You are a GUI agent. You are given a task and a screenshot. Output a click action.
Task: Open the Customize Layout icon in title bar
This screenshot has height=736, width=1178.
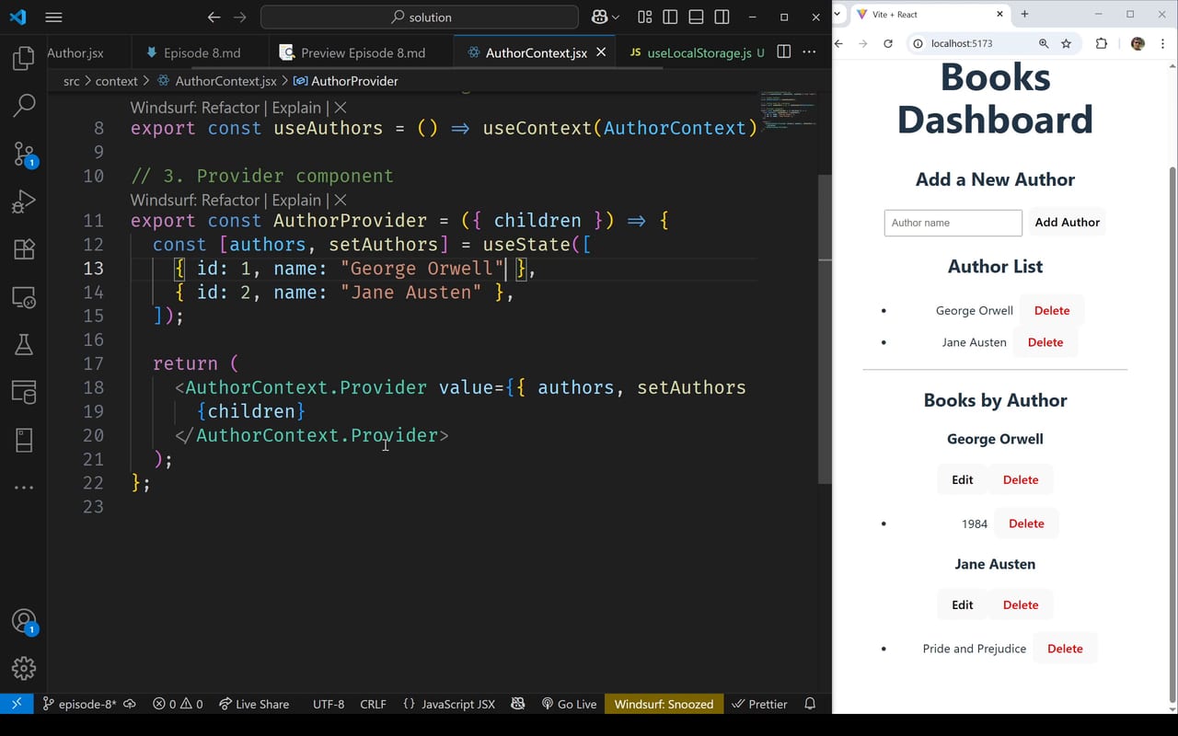click(x=645, y=17)
